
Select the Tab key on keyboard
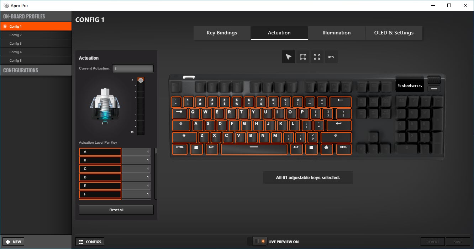coord(179,114)
